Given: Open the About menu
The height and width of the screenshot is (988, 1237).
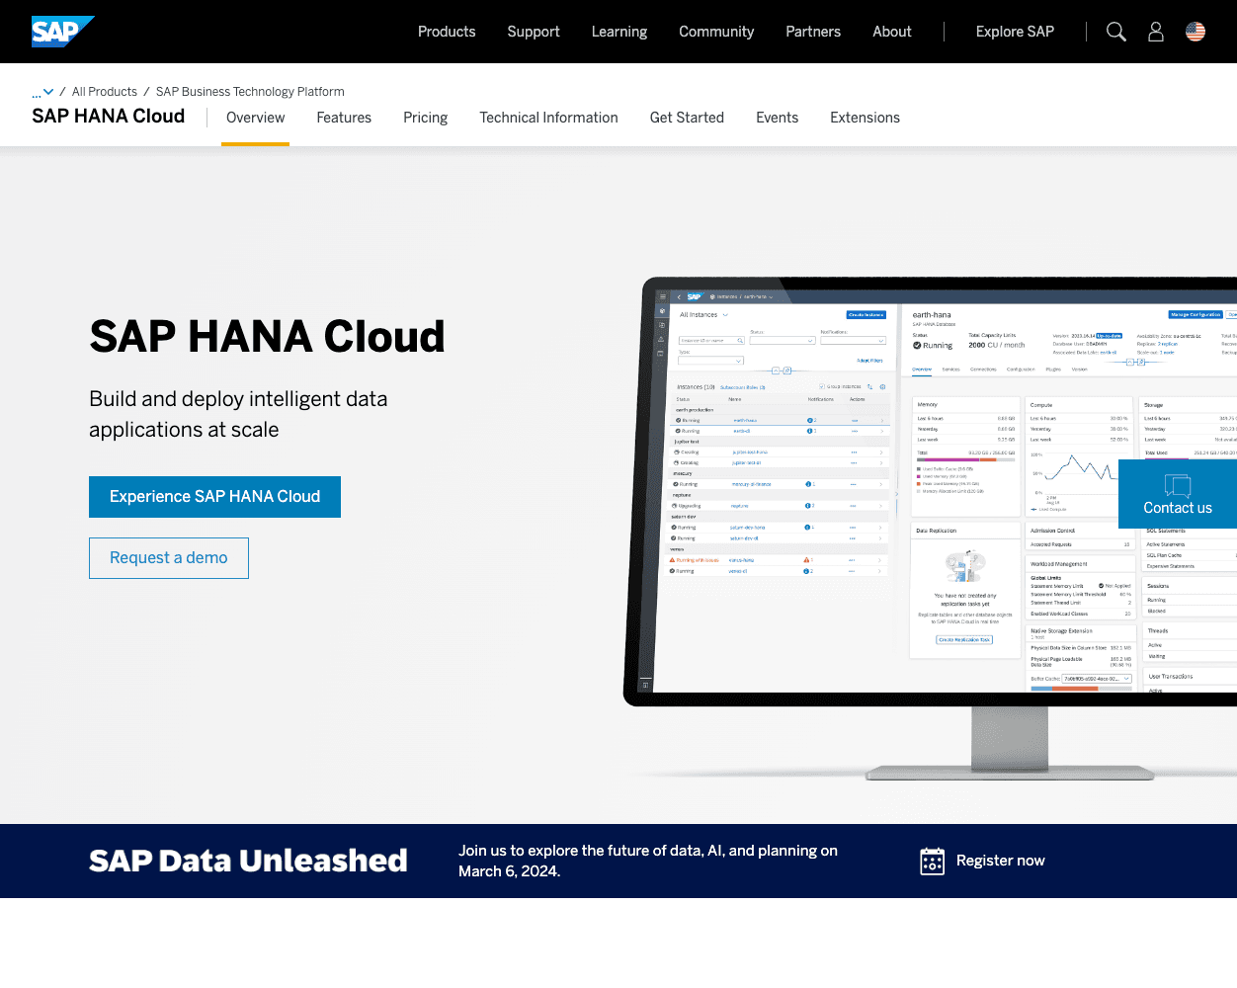Looking at the screenshot, I should tap(892, 32).
